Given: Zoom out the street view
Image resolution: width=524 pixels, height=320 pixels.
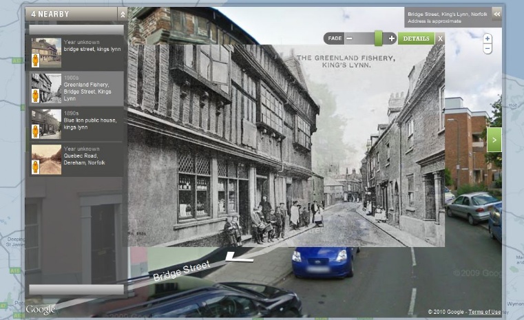Looking at the screenshot, I should coord(488,49).
